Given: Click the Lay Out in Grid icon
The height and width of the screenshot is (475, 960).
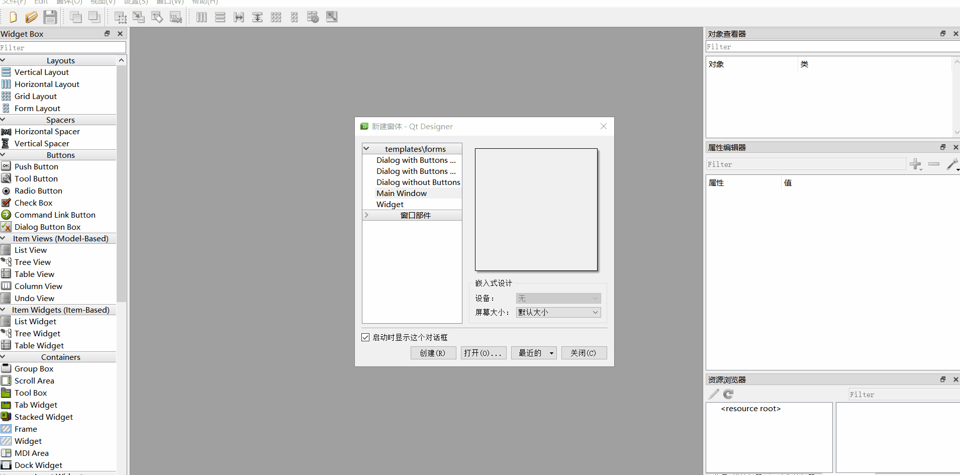Looking at the screenshot, I should point(276,17).
